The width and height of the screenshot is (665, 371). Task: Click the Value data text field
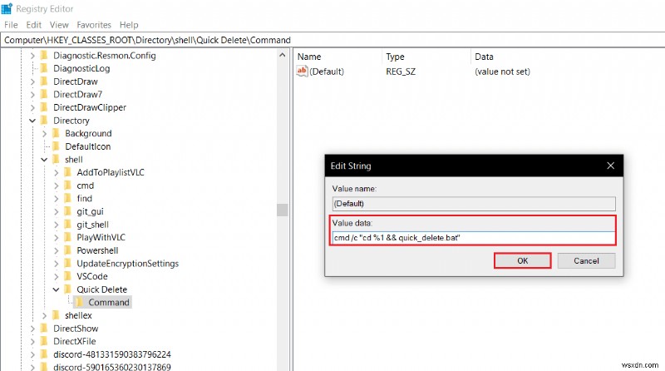[x=474, y=238]
